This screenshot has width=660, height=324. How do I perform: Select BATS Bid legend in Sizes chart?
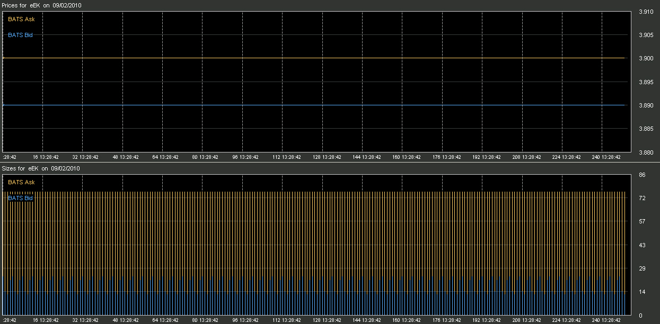20,198
